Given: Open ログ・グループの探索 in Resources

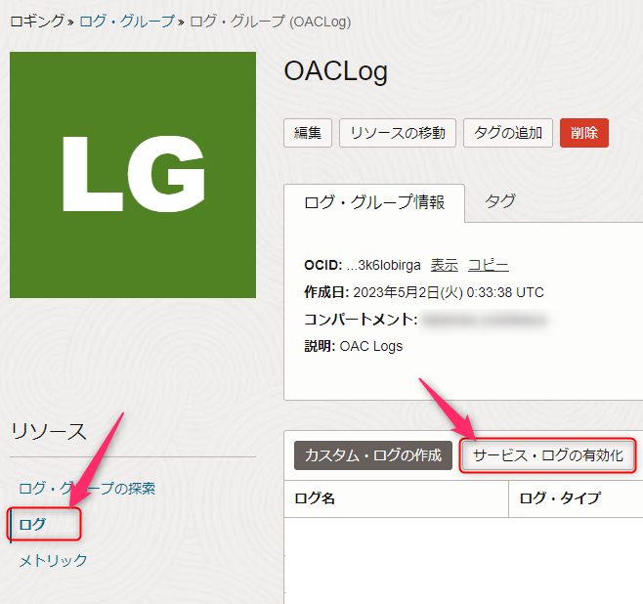Looking at the screenshot, I should (x=87, y=489).
